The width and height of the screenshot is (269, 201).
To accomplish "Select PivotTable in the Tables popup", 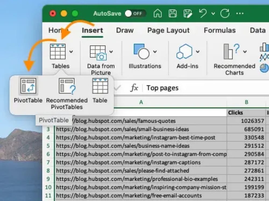I will 28,90.
